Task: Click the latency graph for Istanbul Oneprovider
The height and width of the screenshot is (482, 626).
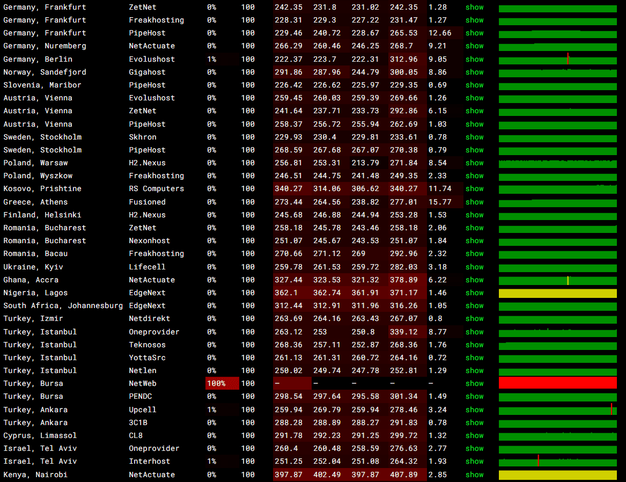Action: 558,332
